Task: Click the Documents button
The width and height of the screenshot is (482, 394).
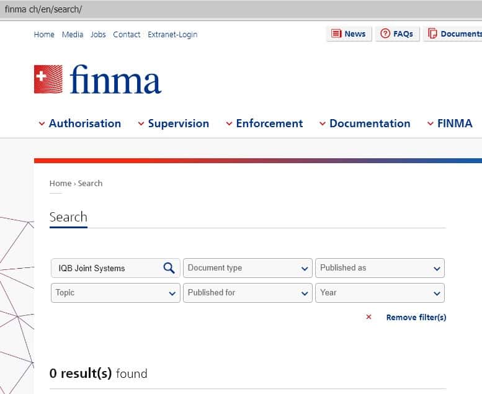Action: click(453, 34)
